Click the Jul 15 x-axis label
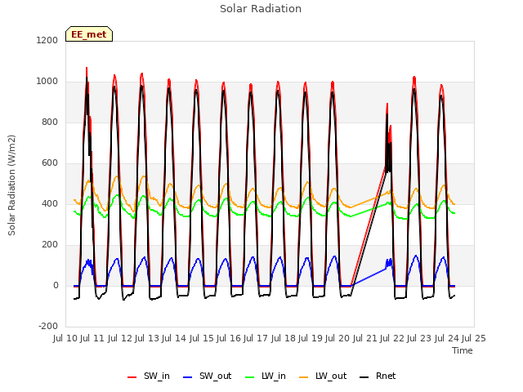Viewport: 523px width, 392px height. click(x=202, y=338)
